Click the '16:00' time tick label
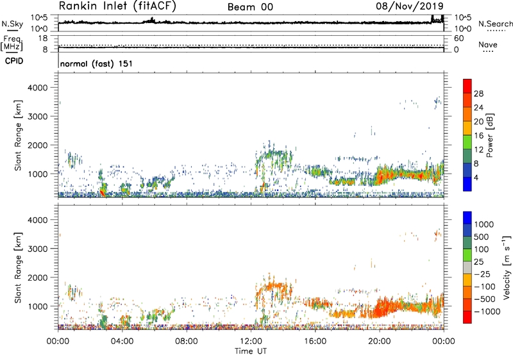The height and width of the screenshot is (355, 513). [x=315, y=342]
